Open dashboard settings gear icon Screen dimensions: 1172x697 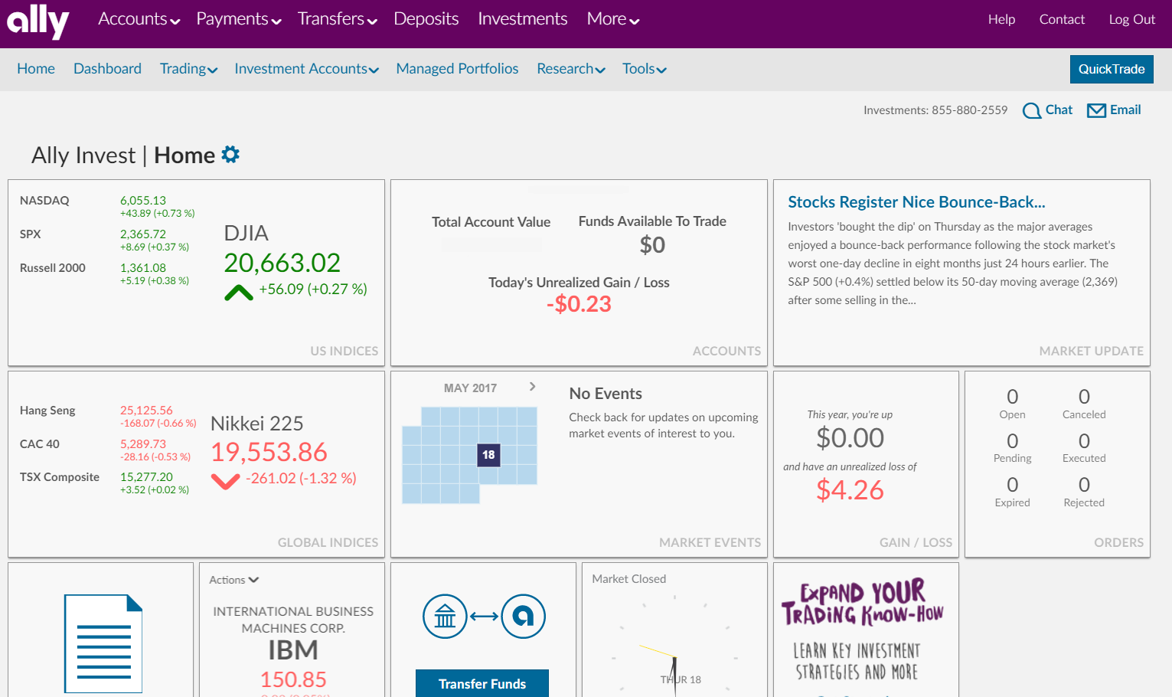(x=230, y=155)
